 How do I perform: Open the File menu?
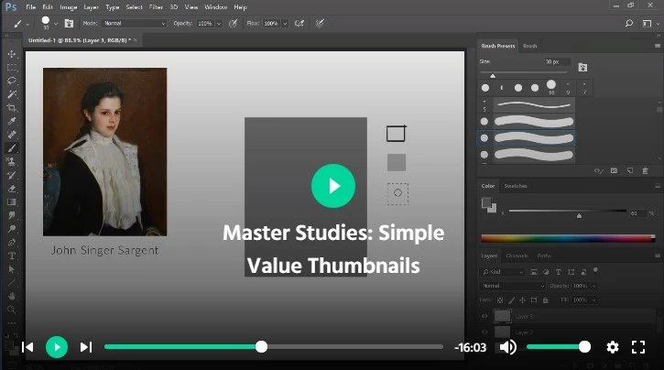[x=31, y=7]
